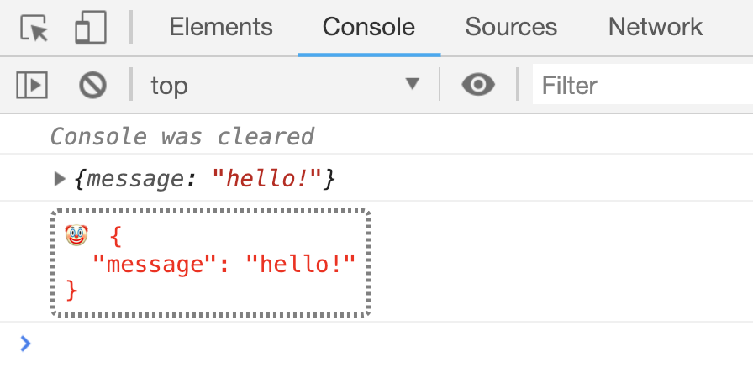The image size is (753, 378).
Task: Click the "Console was cleared" message
Action: coord(182,136)
